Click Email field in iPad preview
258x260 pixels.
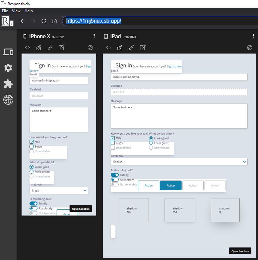pos(179,77)
